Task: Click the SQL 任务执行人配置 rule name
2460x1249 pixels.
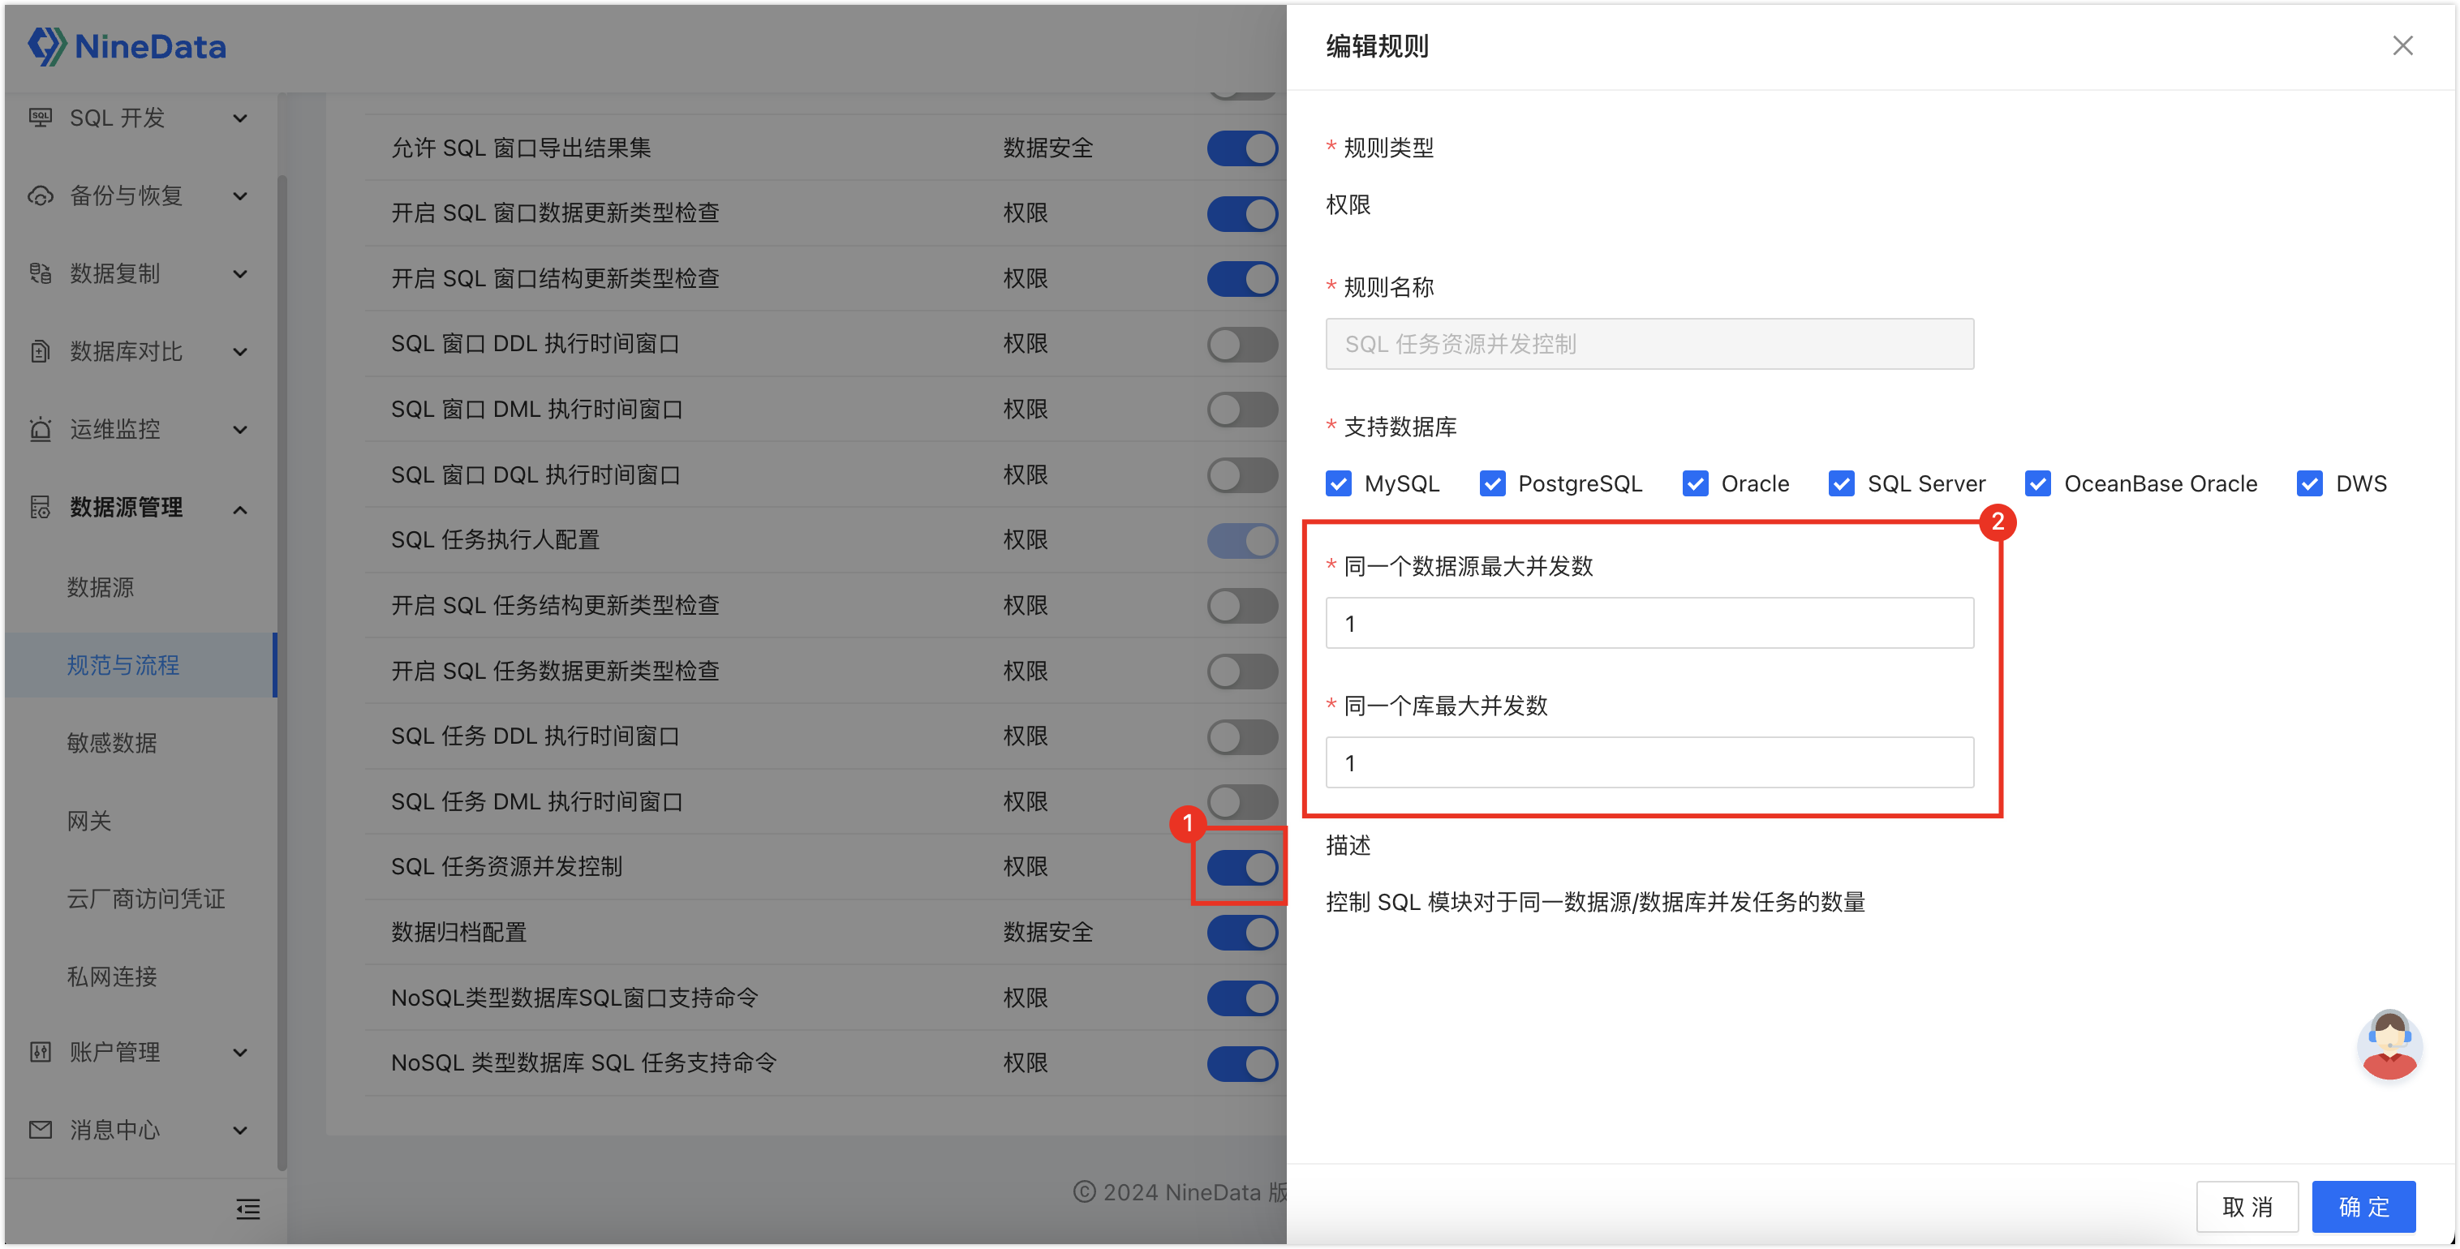Action: (x=495, y=540)
